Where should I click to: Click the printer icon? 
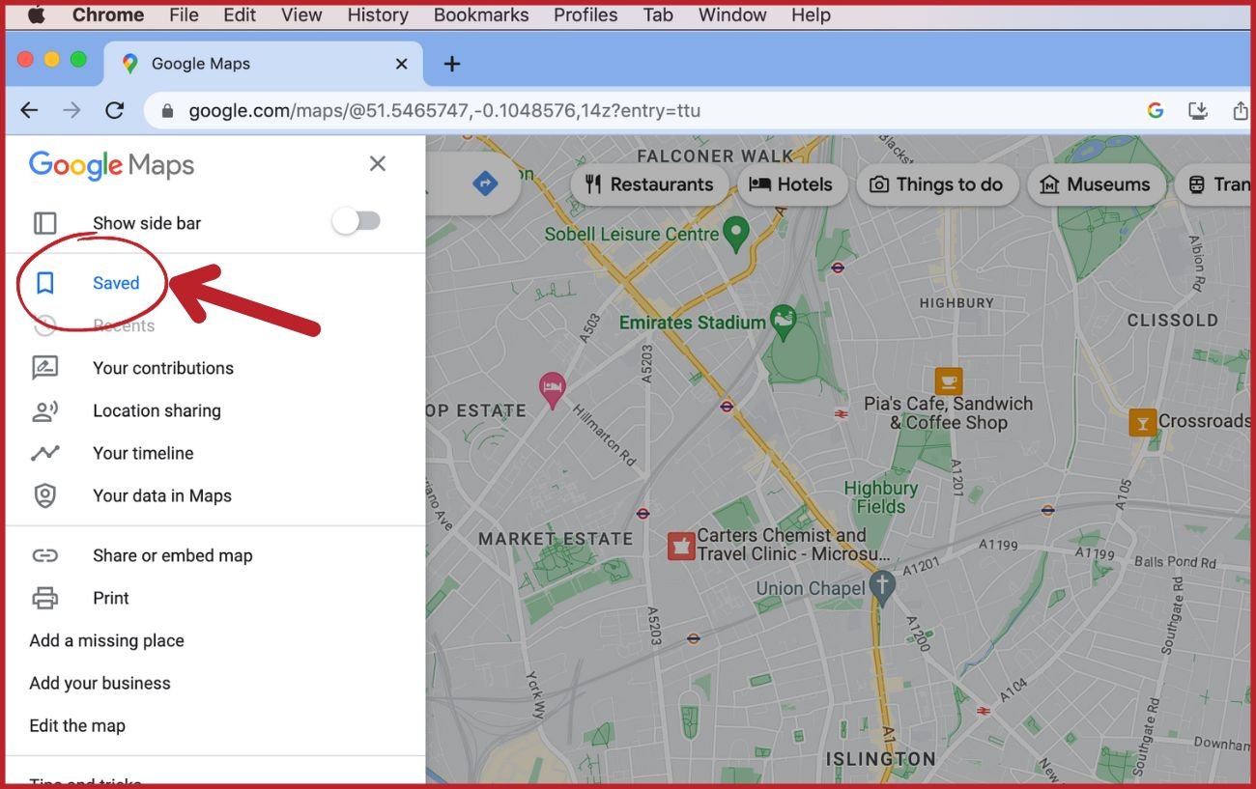tap(44, 598)
